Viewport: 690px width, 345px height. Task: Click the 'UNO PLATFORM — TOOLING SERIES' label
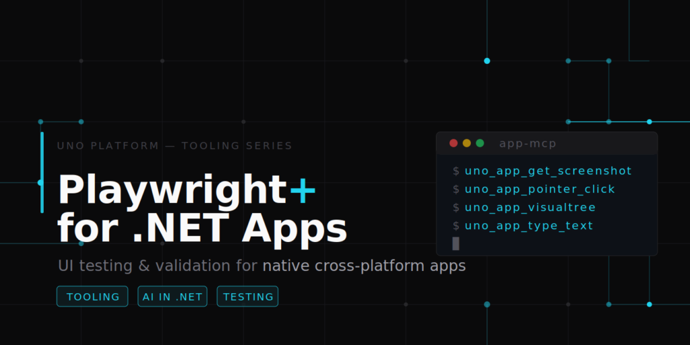(175, 146)
